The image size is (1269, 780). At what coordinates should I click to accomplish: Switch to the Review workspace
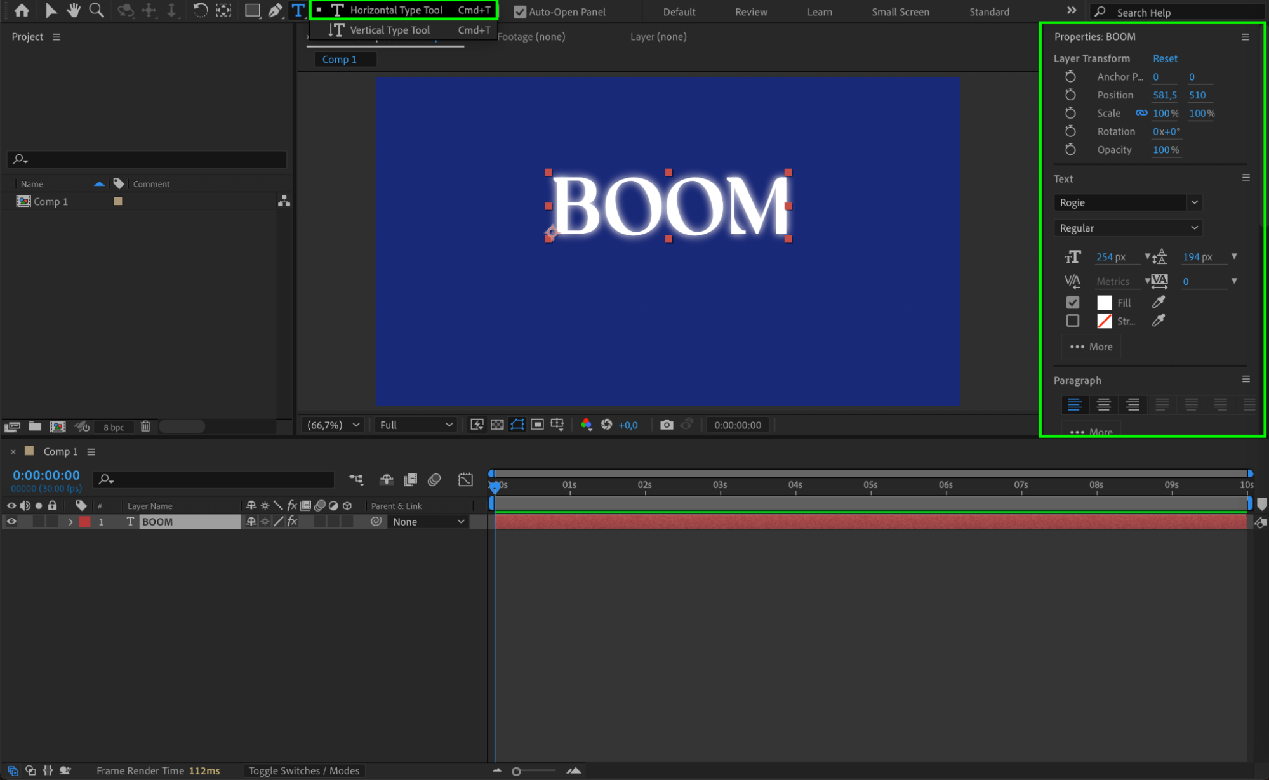[750, 11]
